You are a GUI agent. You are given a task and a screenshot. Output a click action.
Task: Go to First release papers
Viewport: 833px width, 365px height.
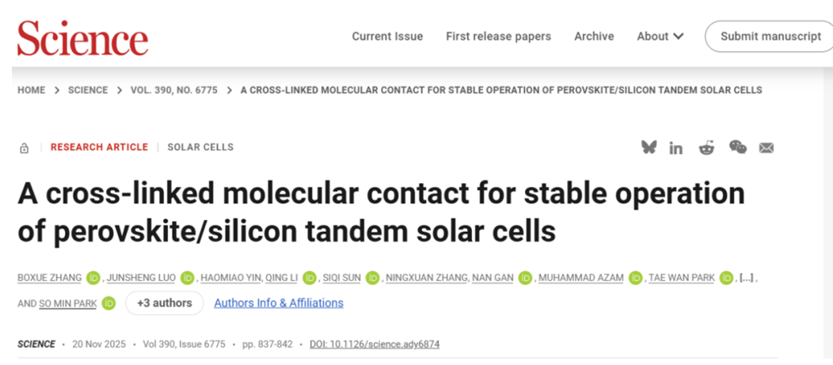[x=498, y=36]
